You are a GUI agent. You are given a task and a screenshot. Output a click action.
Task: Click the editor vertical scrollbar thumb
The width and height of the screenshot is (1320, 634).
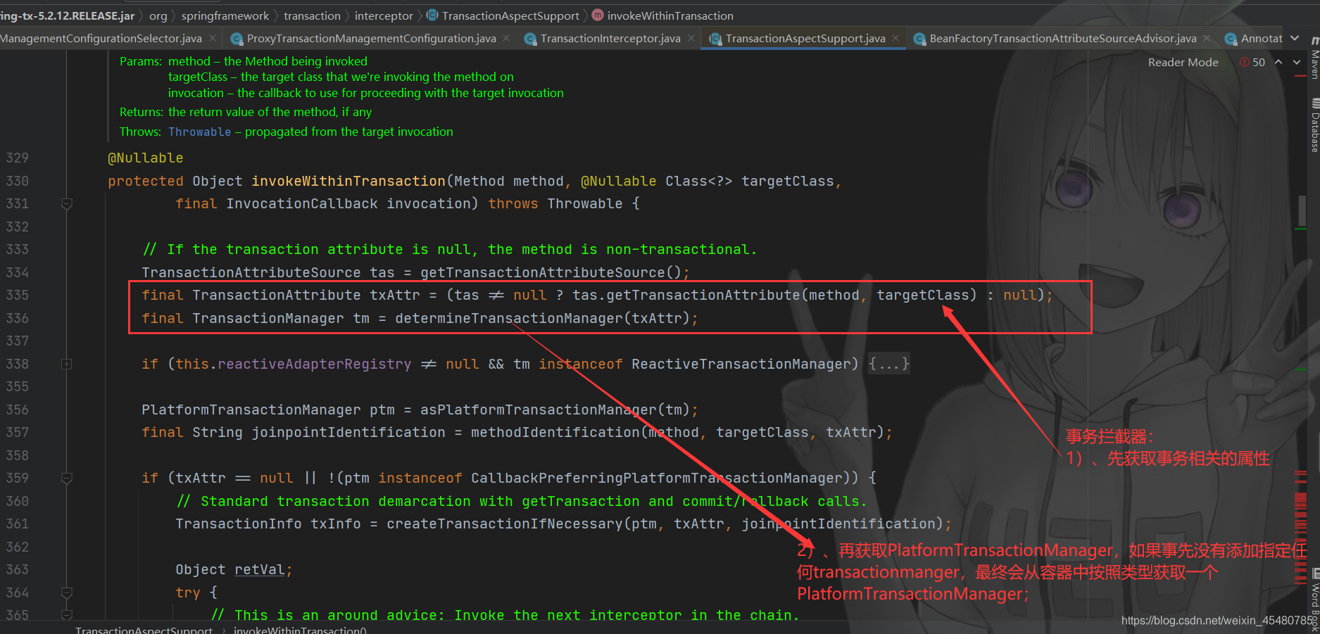(1302, 210)
